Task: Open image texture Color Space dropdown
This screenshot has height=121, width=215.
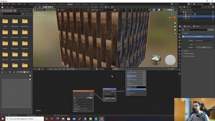Action: 89,109
